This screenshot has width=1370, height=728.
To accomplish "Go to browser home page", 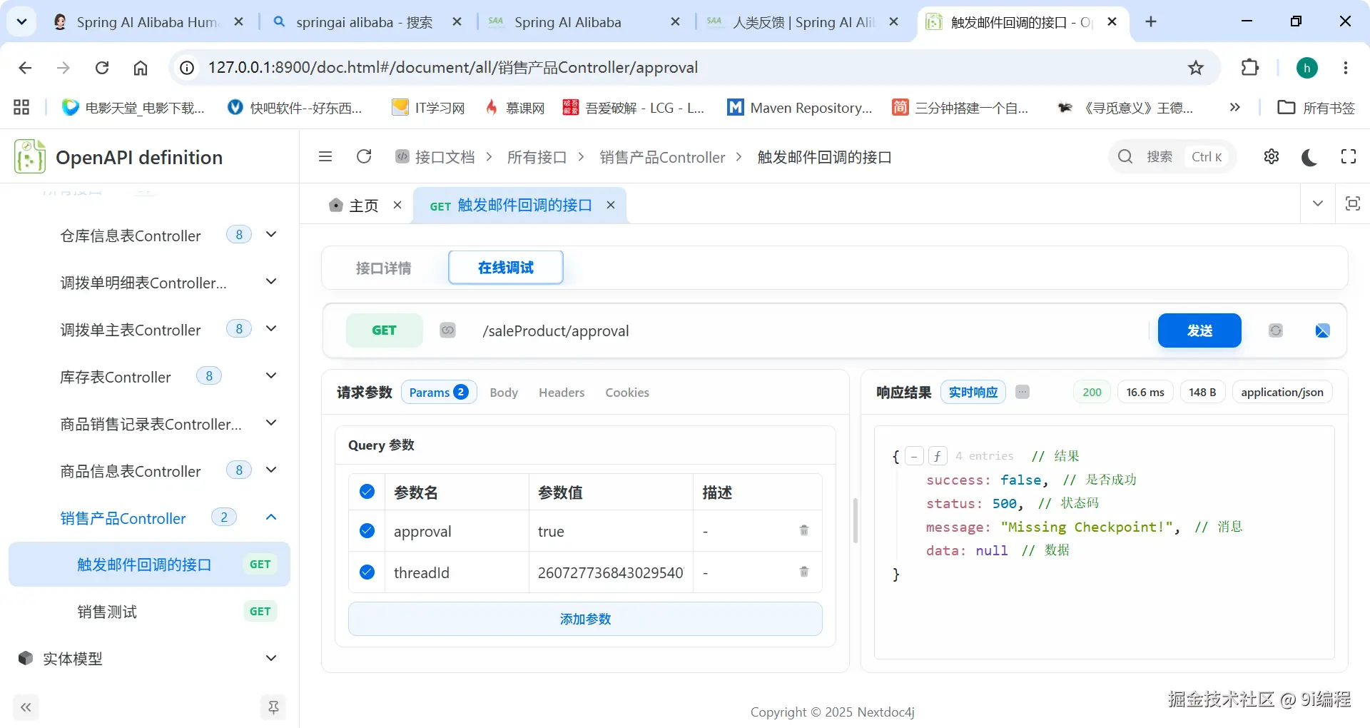I will coord(141,68).
